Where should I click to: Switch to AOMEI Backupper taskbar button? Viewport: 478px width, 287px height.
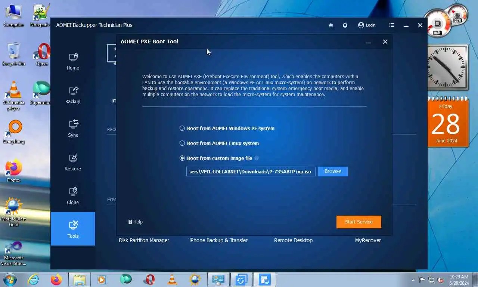241,280
